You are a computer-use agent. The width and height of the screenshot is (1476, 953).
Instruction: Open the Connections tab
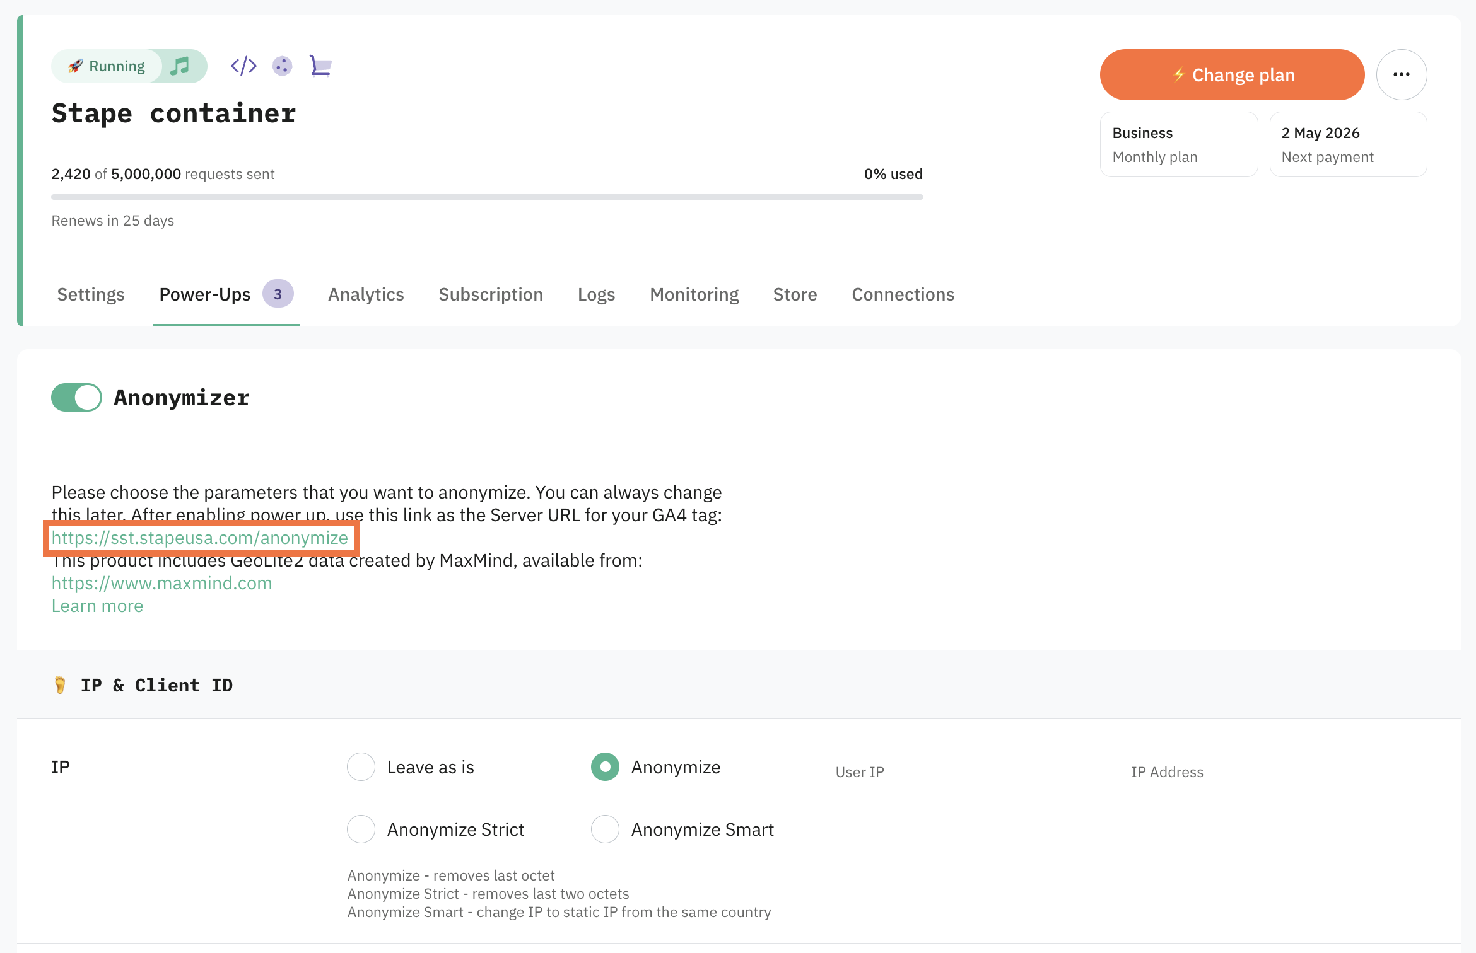903,294
